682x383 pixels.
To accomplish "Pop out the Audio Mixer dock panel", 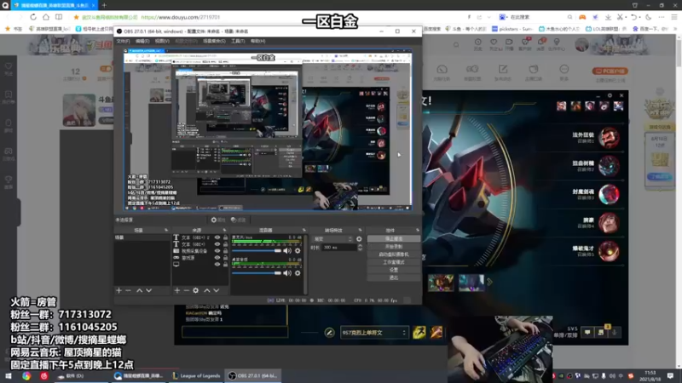I will 304,230.
